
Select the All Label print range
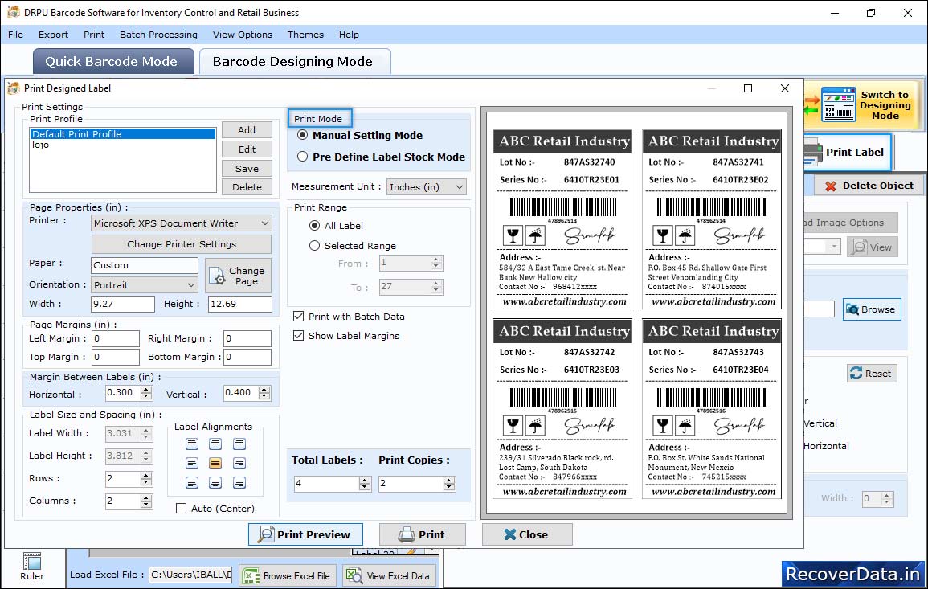[314, 226]
